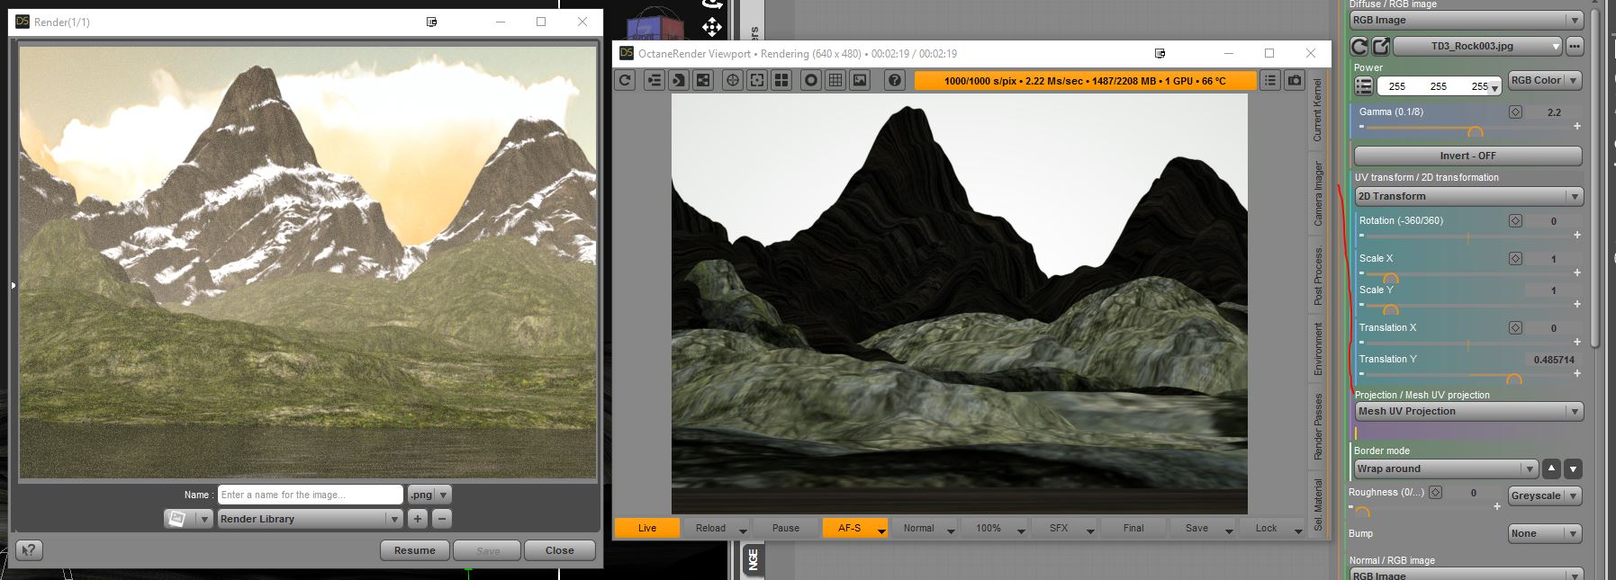Image resolution: width=1616 pixels, height=580 pixels.
Task: Open the Environment vertical tab
Action: (1317, 349)
